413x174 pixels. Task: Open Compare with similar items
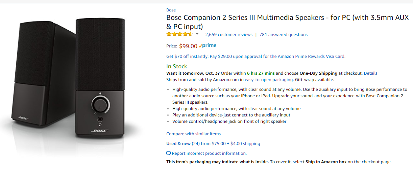[193, 134]
